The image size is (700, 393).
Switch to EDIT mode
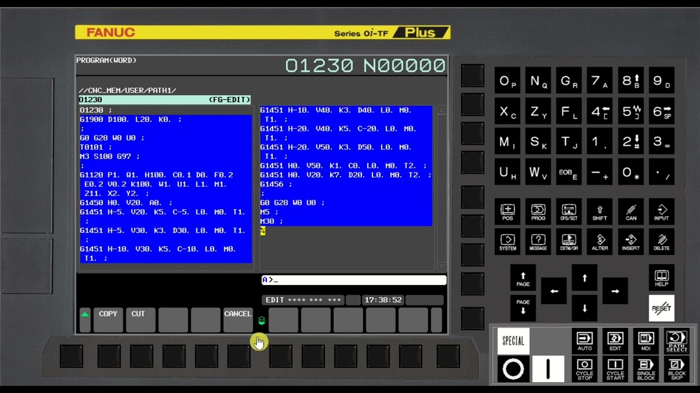(x=615, y=341)
